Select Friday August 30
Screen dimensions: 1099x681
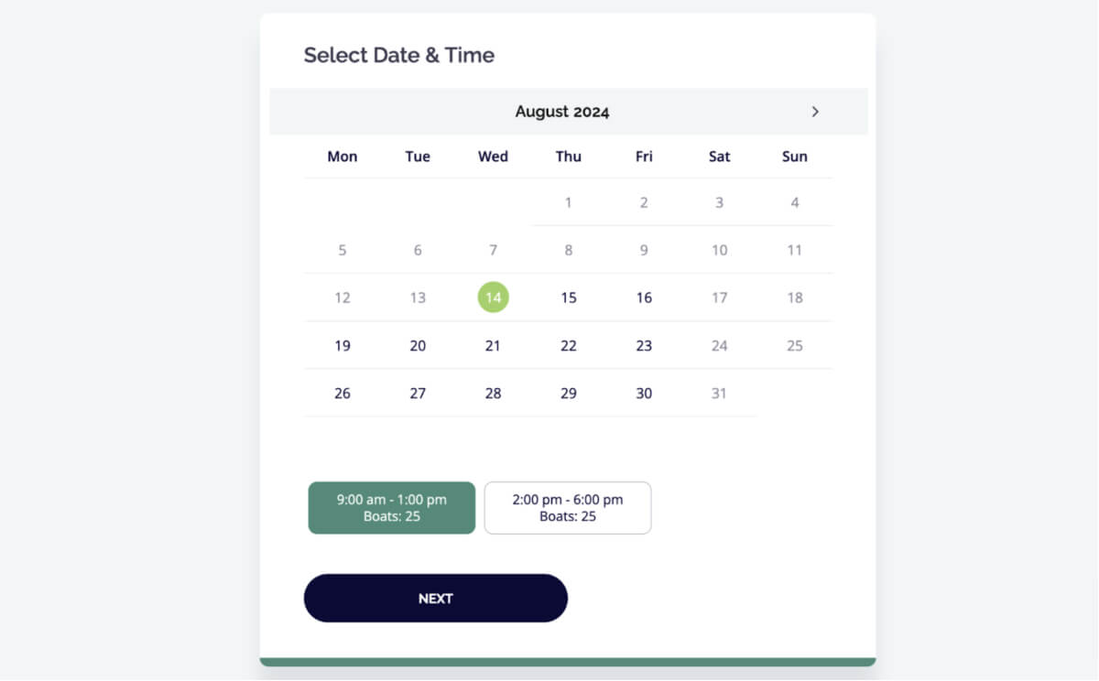(644, 393)
